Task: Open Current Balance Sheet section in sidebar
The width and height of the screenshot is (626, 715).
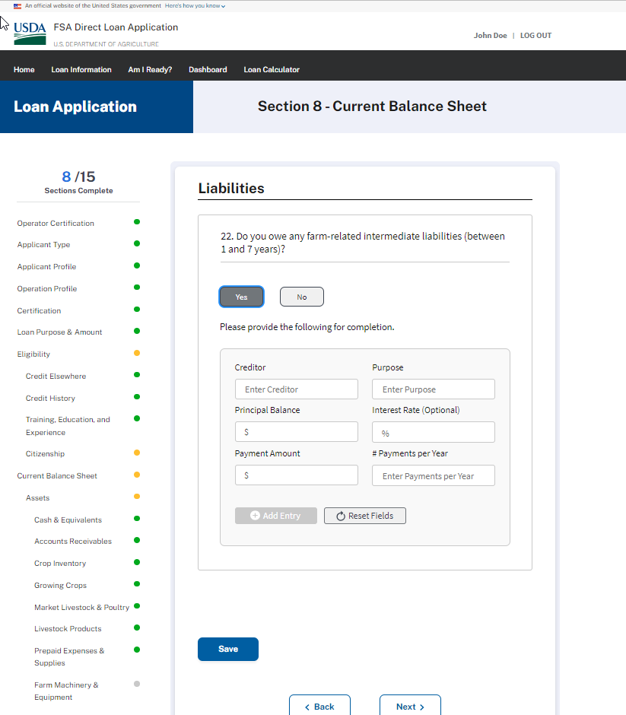Action: click(x=57, y=476)
